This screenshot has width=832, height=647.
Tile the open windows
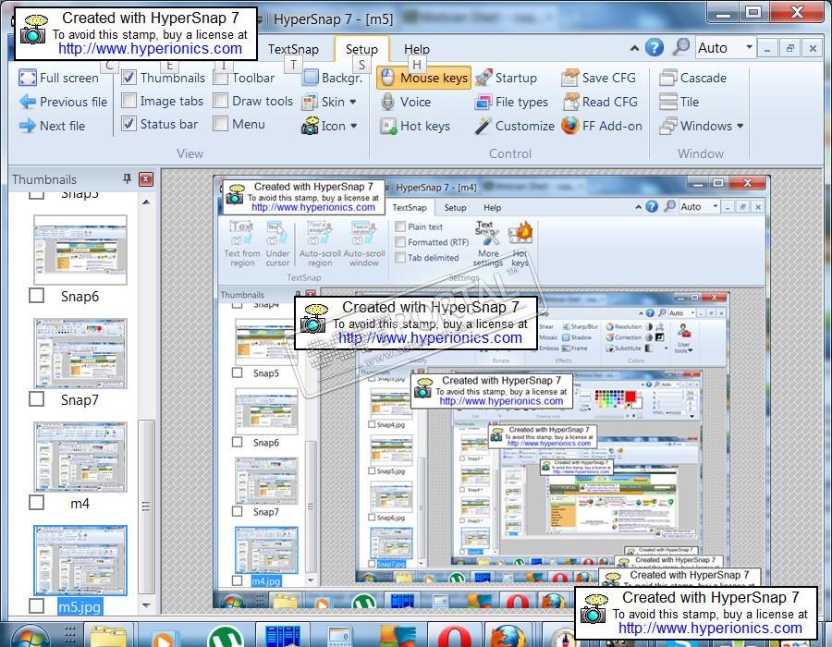pos(679,102)
